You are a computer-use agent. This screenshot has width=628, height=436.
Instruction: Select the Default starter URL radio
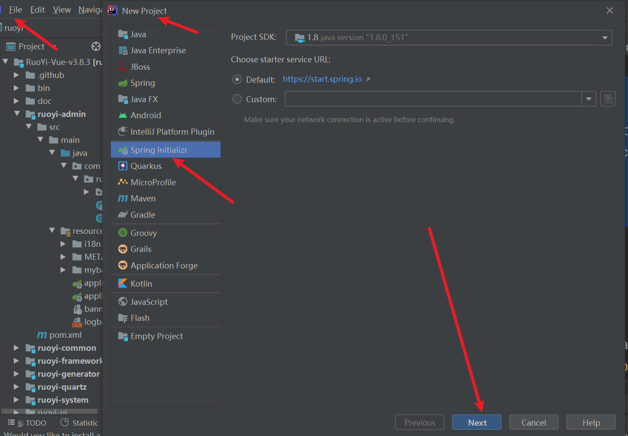[x=237, y=80]
